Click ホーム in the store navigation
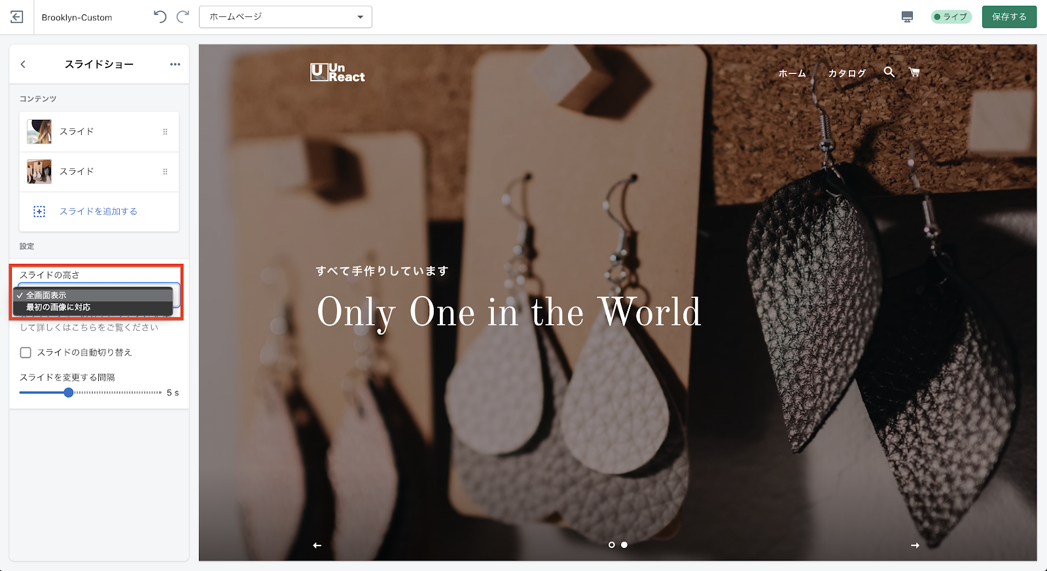This screenshot has height=571, width=1047. [x=792, y=73]
